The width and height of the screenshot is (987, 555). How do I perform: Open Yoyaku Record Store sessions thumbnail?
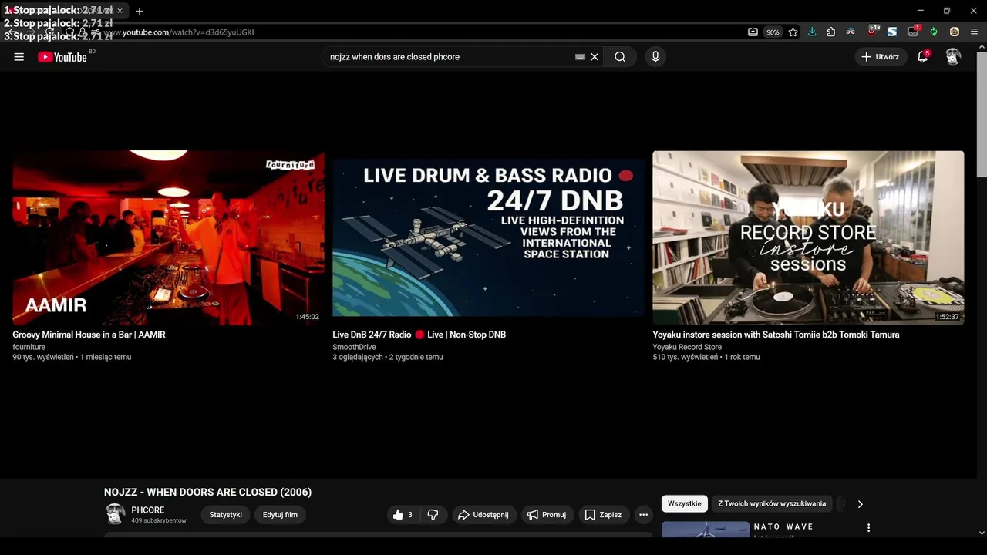pyautogui.click(x=808, y=237)
